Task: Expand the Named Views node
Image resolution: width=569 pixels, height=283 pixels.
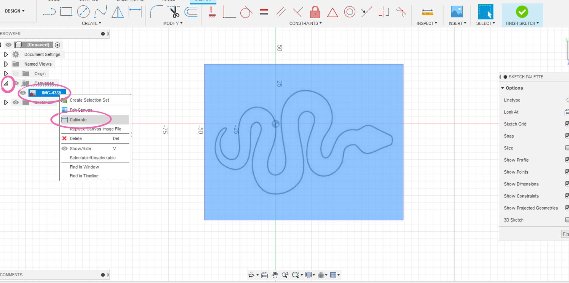Action: point(6,64)
